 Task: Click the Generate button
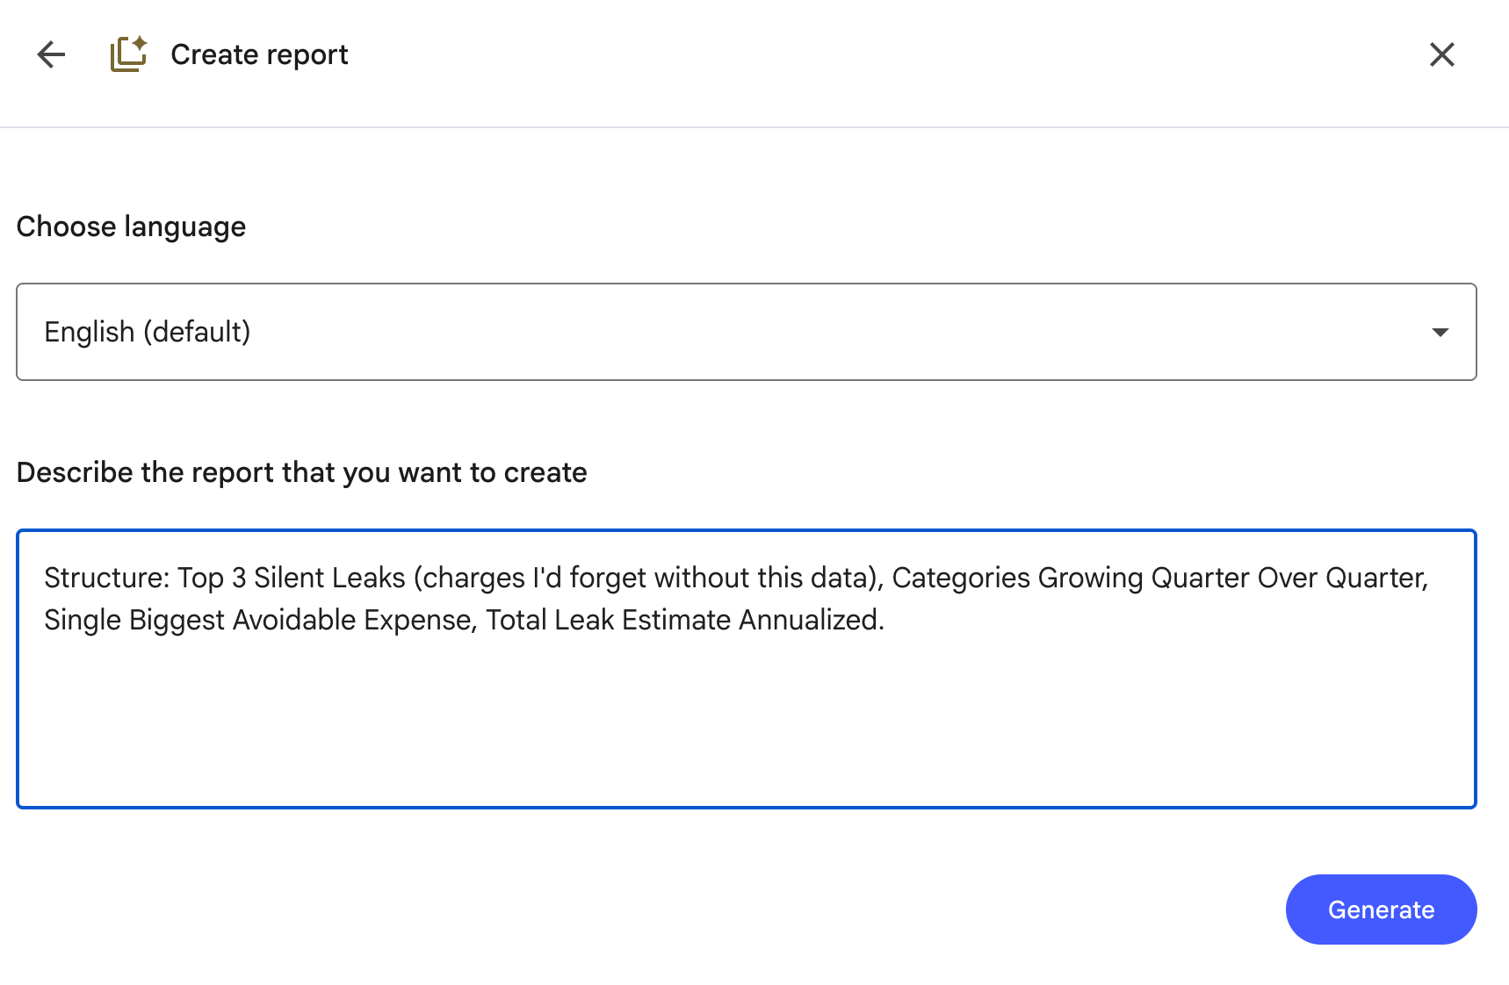[x=1381, y=910]
